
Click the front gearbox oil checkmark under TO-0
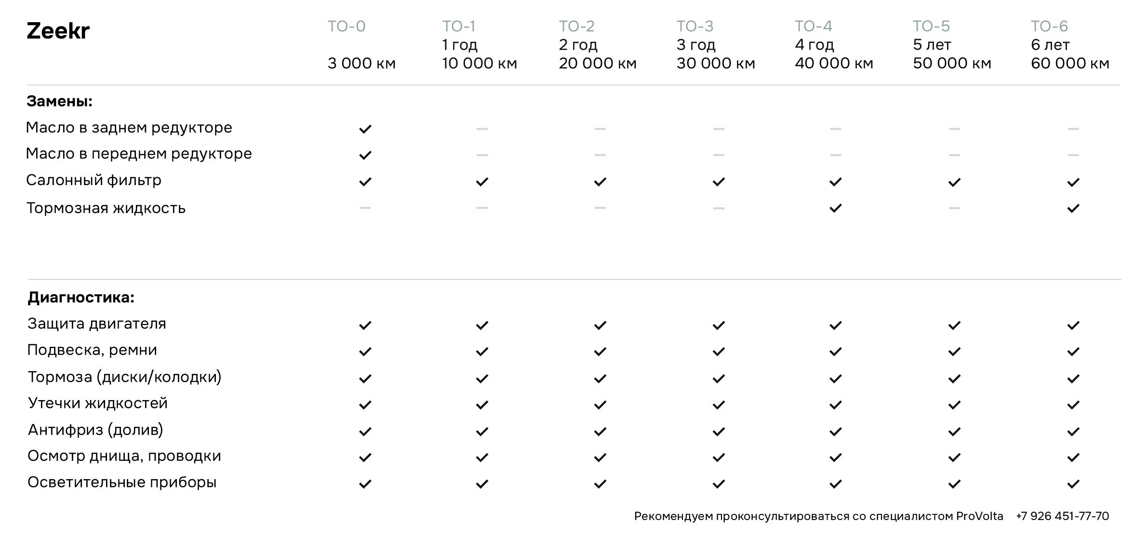[365, 155]
